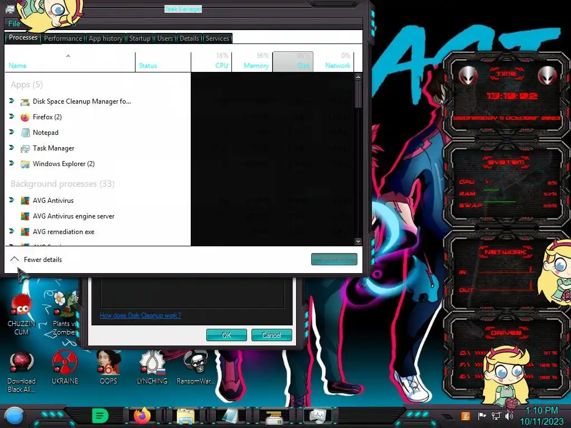Image resolution: width=571 pixels, height=428 pixels.
Task: Expand the AVG Antivirus process row
Action: coord(12,200)
